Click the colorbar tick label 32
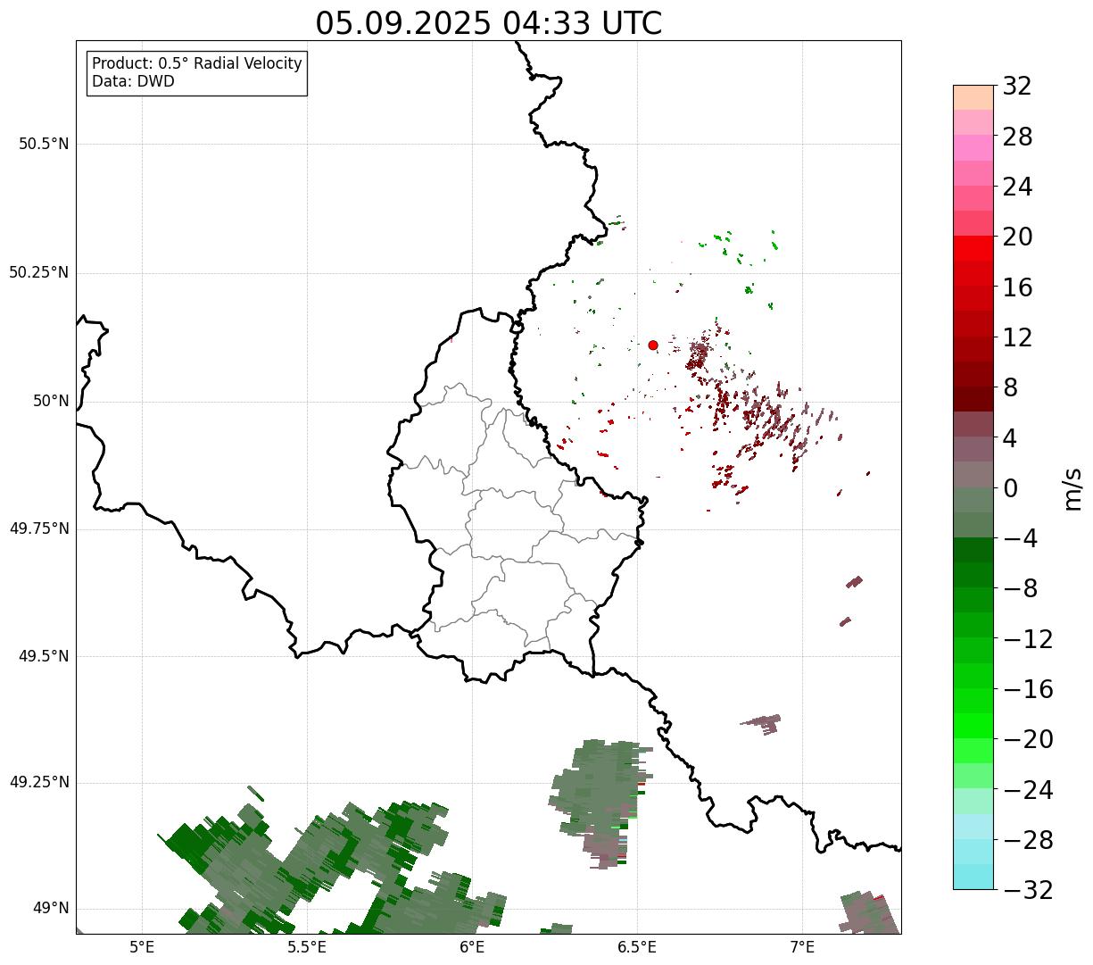This screenshot has height=965, width=1093. [1017, 87]
